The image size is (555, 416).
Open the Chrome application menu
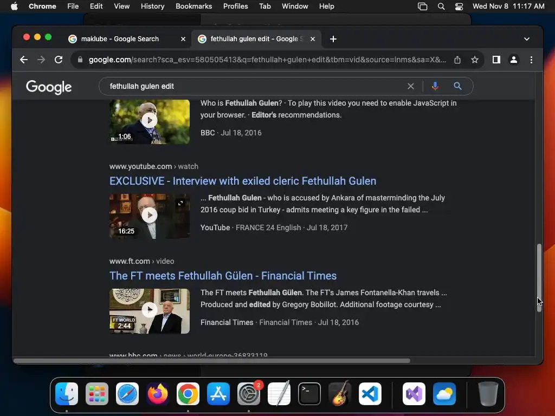42,6
